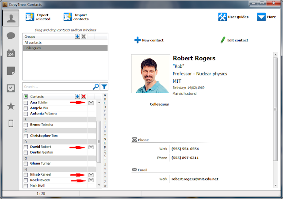The image size is (283, 199).
Task: Open the Device phone sidebar section
Action: [11, 123]
